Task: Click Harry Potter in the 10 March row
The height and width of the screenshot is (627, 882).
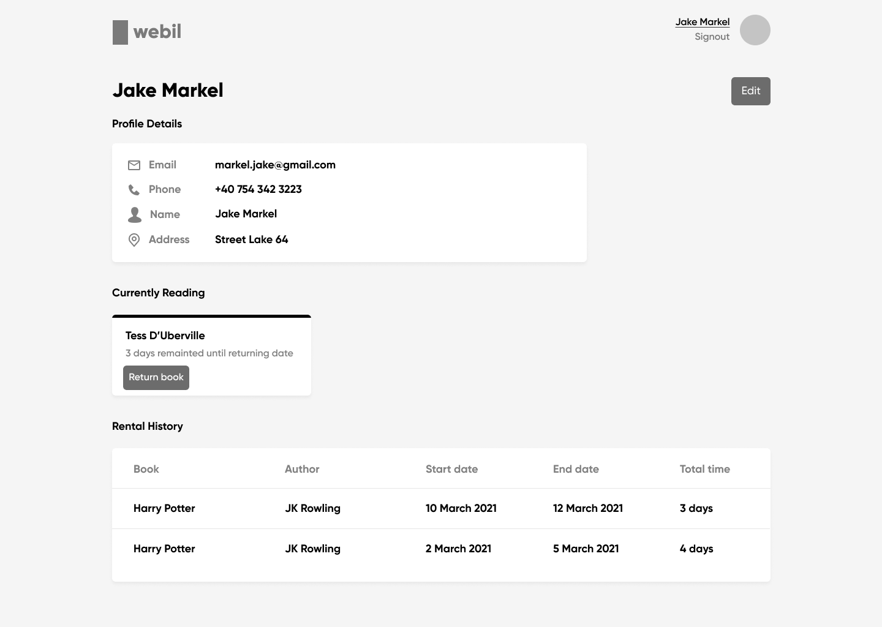Action: coord(164,508)
